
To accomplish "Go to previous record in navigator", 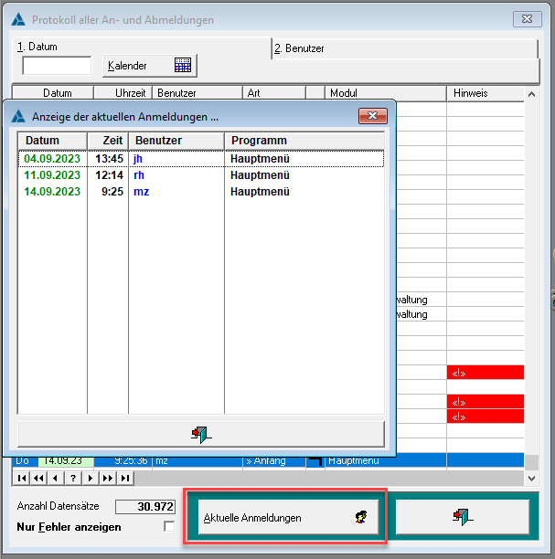I will pyautogui.click(x=56, y=478).
